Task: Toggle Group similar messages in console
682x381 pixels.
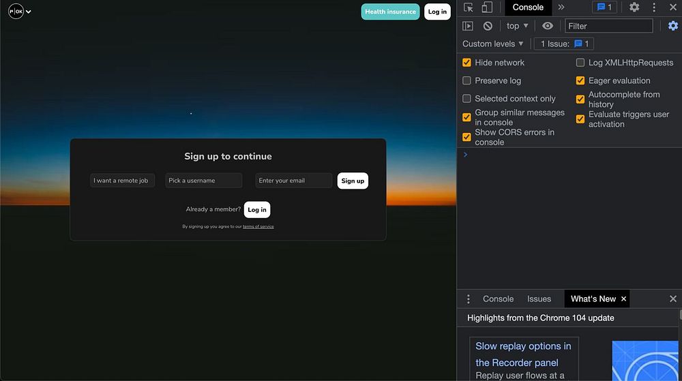Action: [x=466, y=117]
